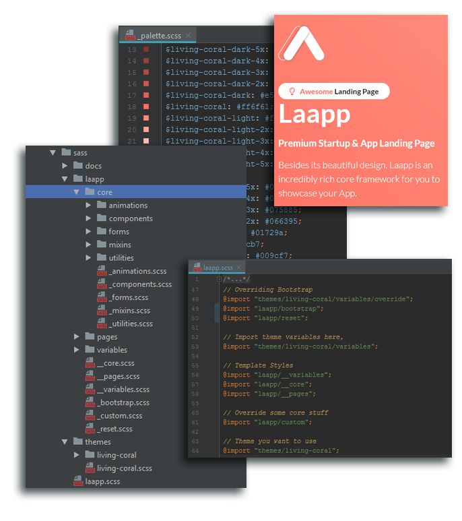Expand the pages folder arrow
The width and height of the screenshot is (462, 521).
(x=77, y=337)
